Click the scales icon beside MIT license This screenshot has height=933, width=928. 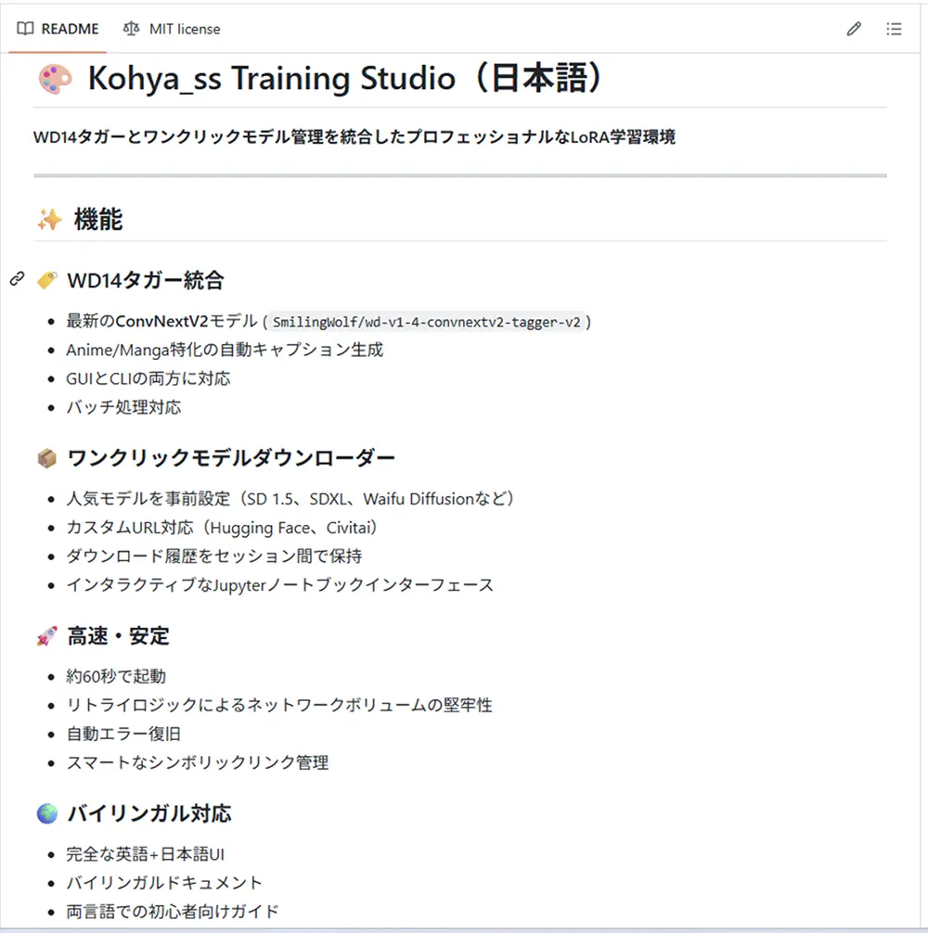[x=131, y=29]
